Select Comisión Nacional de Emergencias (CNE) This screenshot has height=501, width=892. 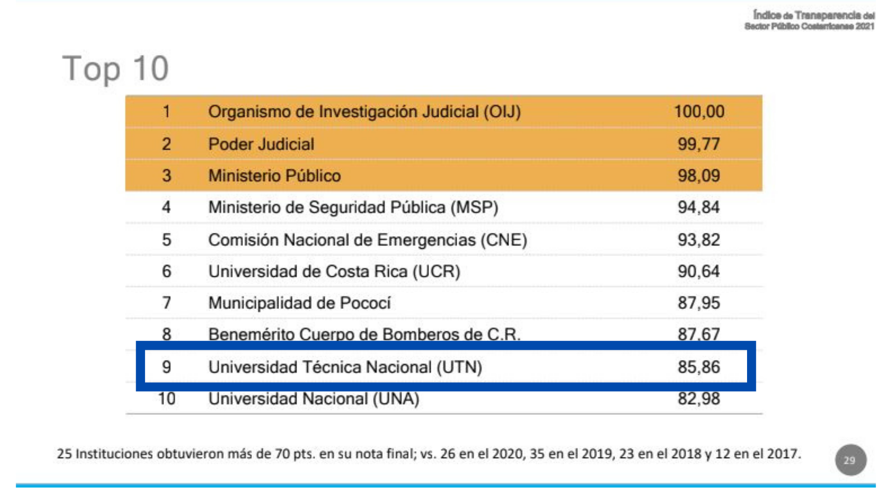[367, 240]
